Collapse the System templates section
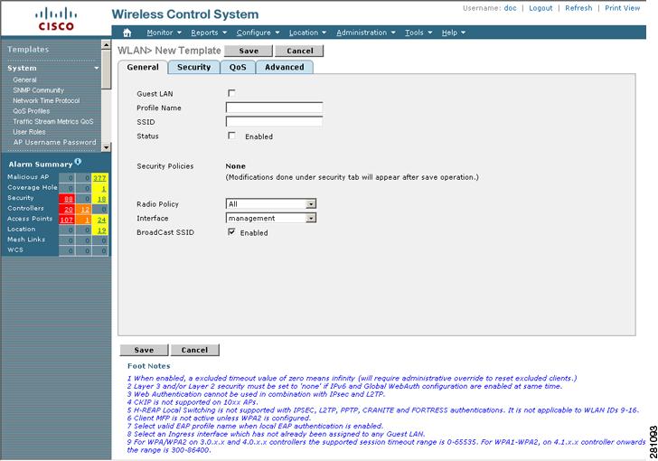 (x=96, y=68)
